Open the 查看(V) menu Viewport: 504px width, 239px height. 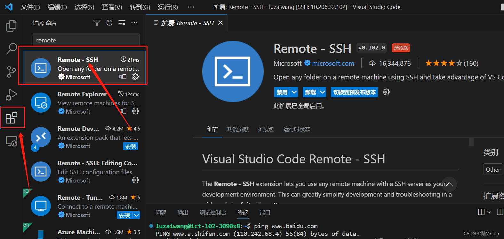click(x=112, y=7)
